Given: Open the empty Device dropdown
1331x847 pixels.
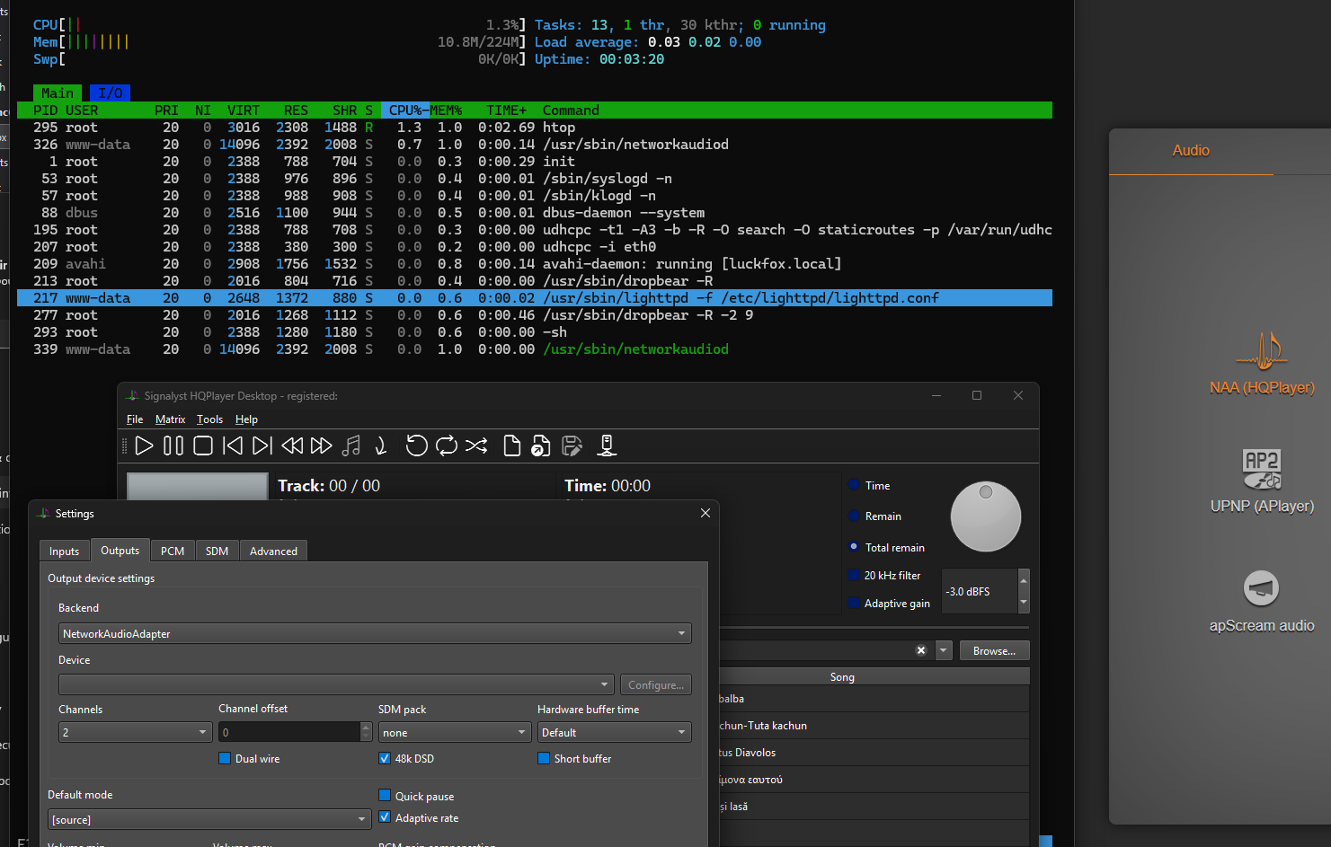Looking at the screenshot, I should 336,684.
